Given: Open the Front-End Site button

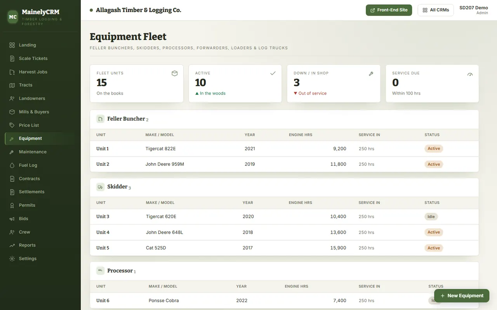Looking at the screenshot, I should (389, 10).
